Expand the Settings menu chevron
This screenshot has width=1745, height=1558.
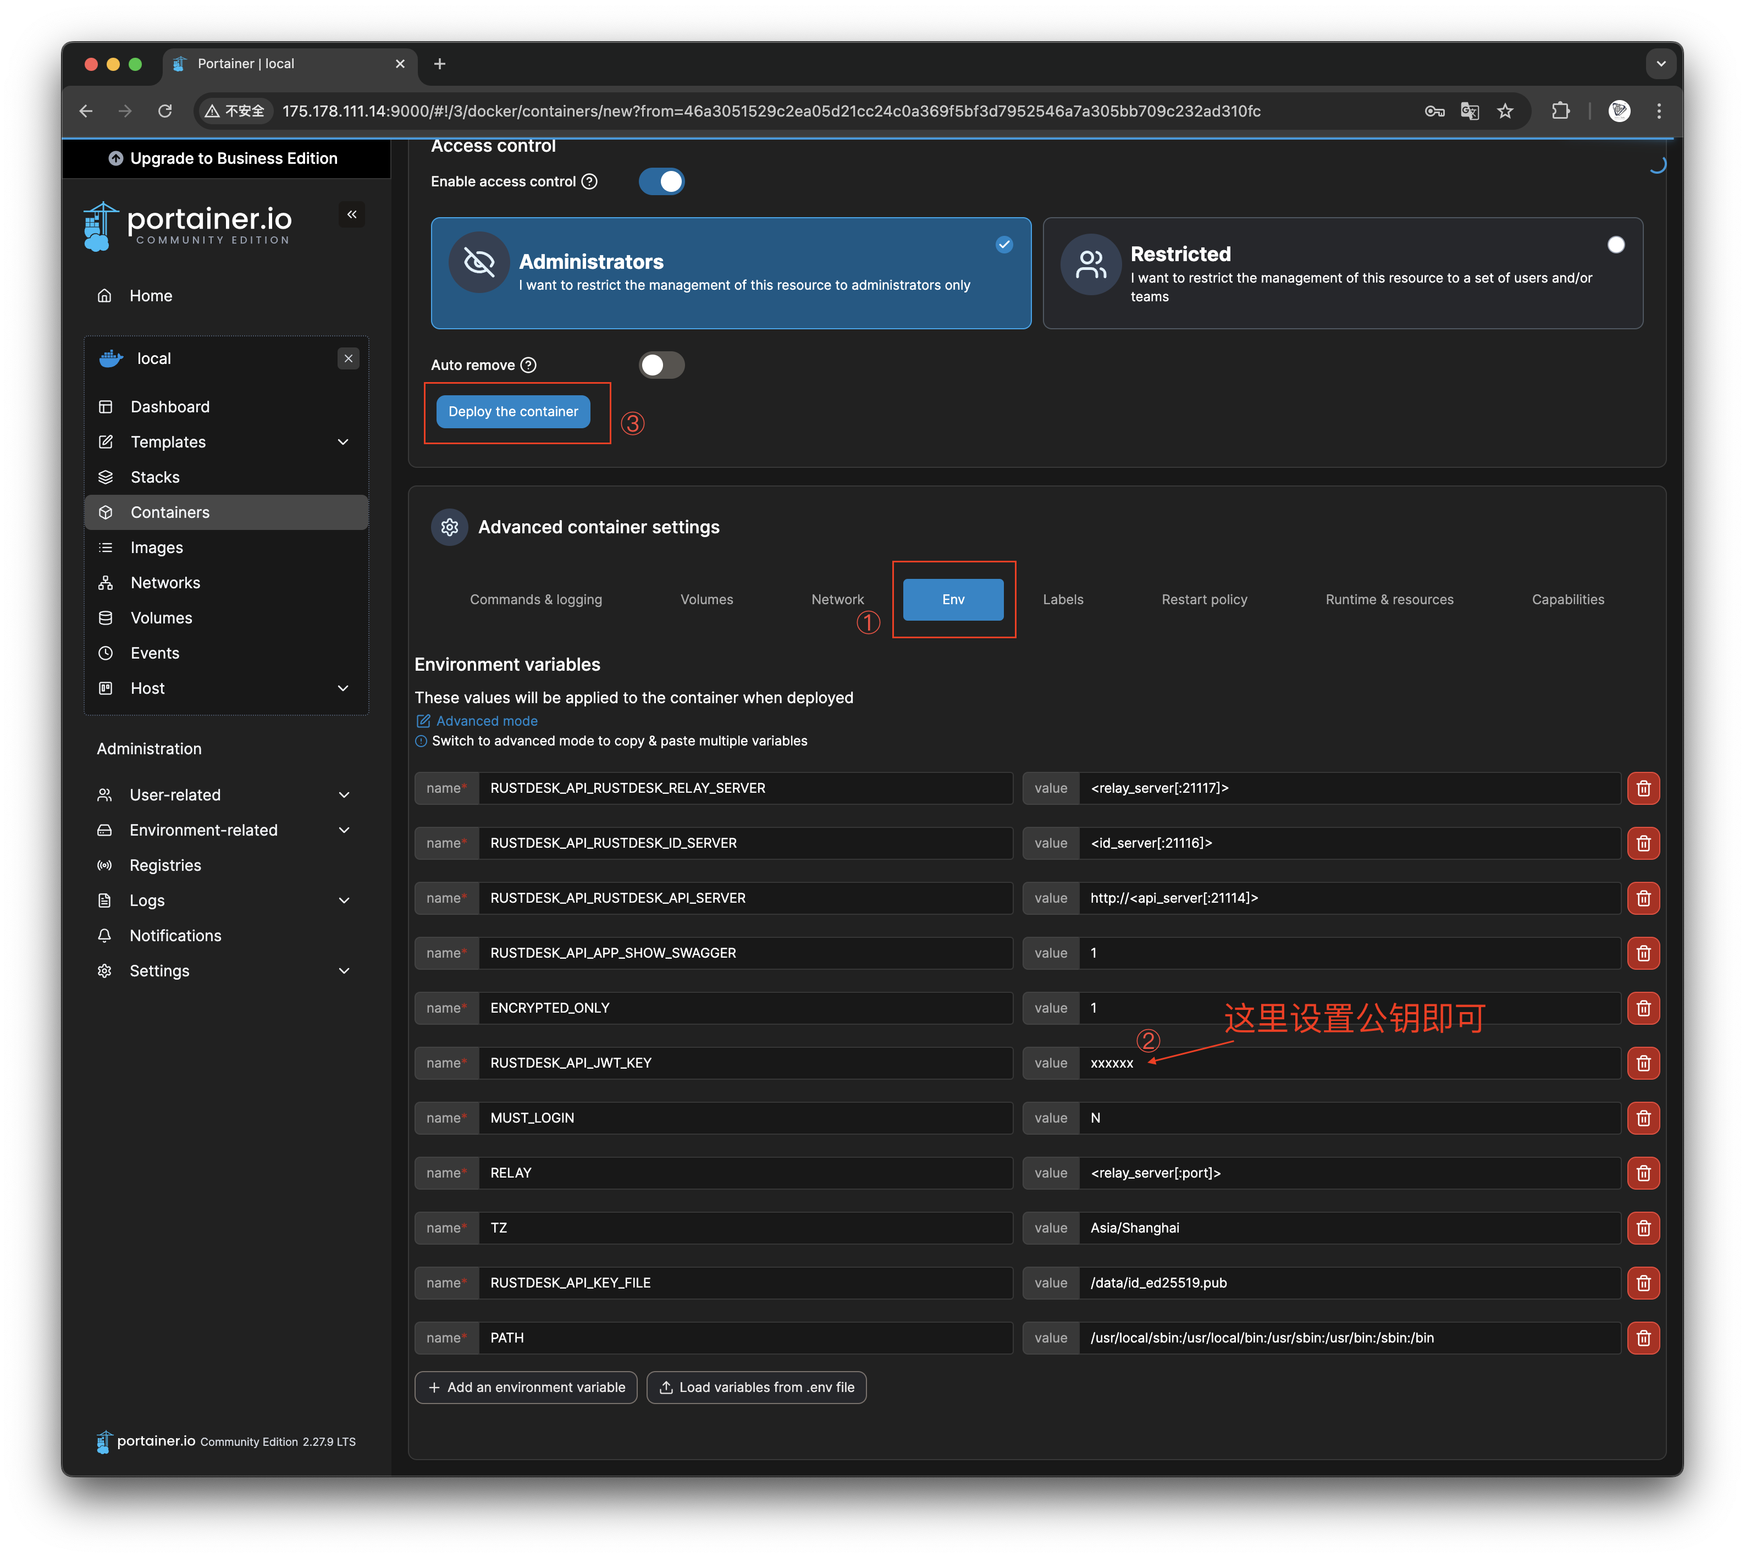click(344, 971)
